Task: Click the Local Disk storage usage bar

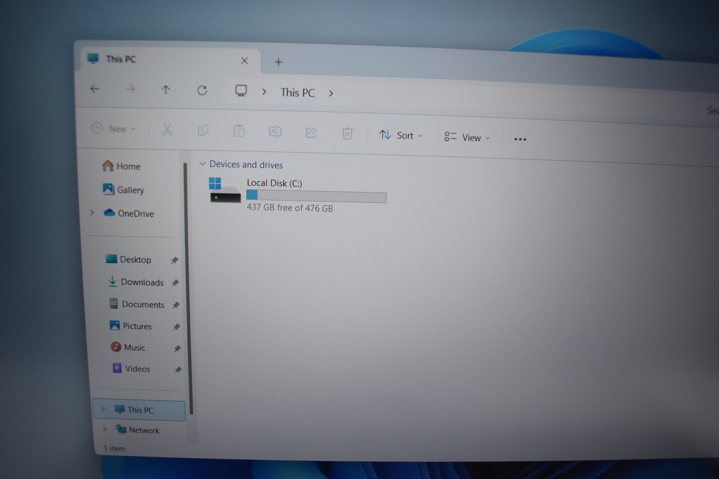Action: point(316,197)
